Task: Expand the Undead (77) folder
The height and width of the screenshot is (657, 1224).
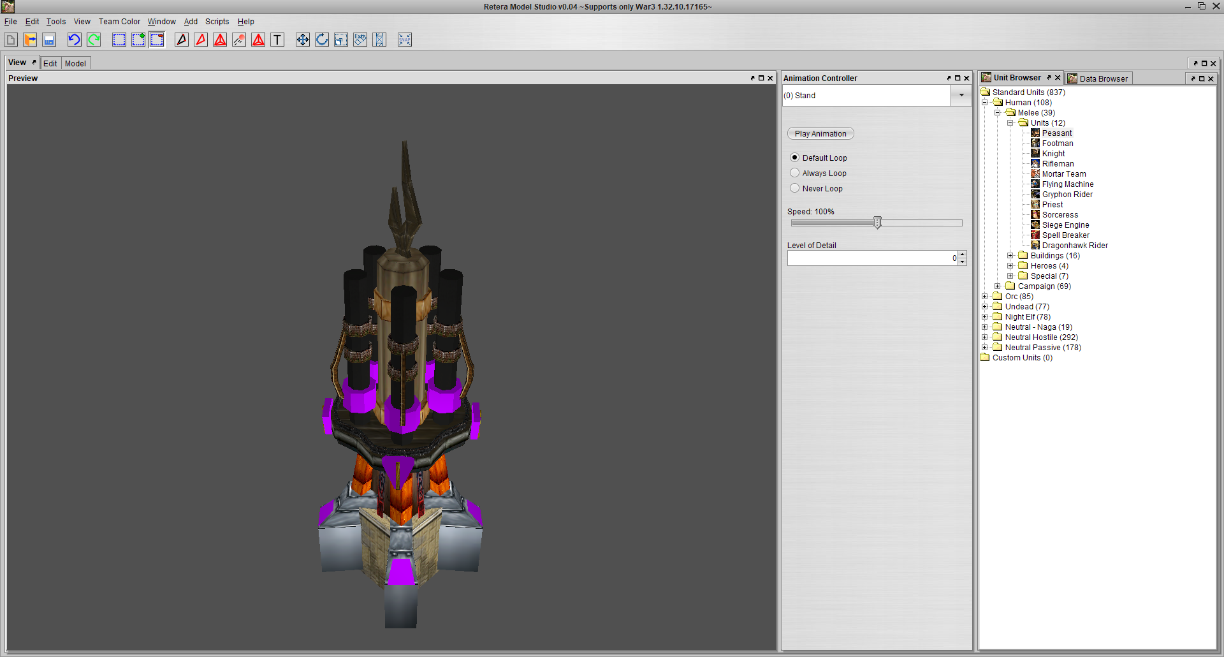Action: pos(985,306)
